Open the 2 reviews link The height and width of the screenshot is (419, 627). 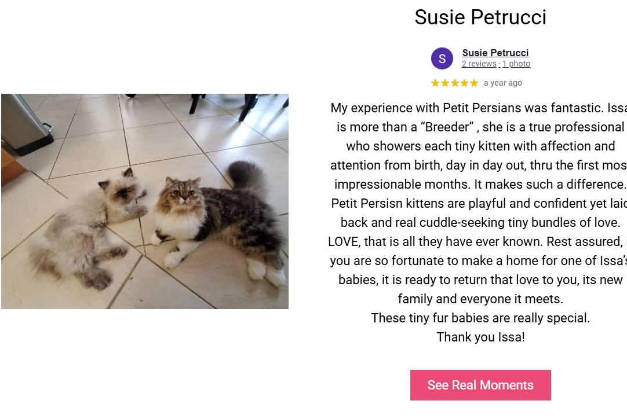click(x=479, y=64)
